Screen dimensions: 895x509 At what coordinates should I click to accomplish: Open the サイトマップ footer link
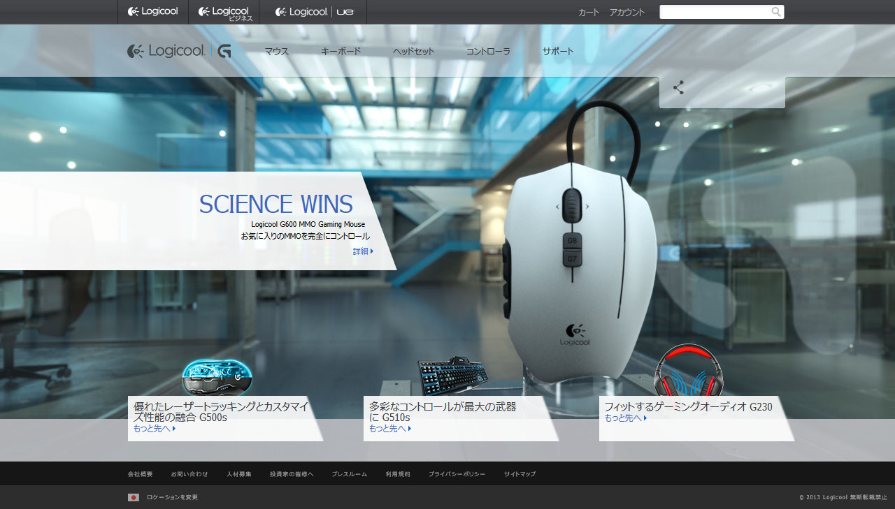(x=520, y=474)
